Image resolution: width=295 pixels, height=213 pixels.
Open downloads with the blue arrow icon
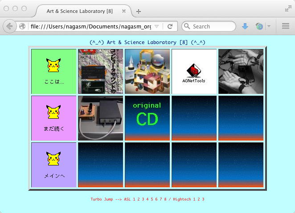[245, 26]
